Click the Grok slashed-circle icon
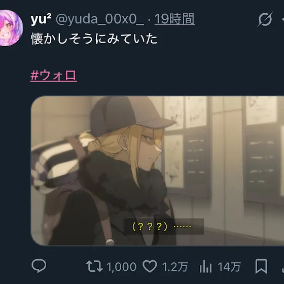This screenshot has height=284, width=284. pyautogui.click(x=265, y=19)
